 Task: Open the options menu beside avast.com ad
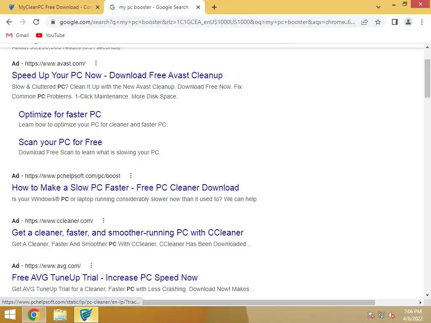pyautogui.click(x=96, y=63)
